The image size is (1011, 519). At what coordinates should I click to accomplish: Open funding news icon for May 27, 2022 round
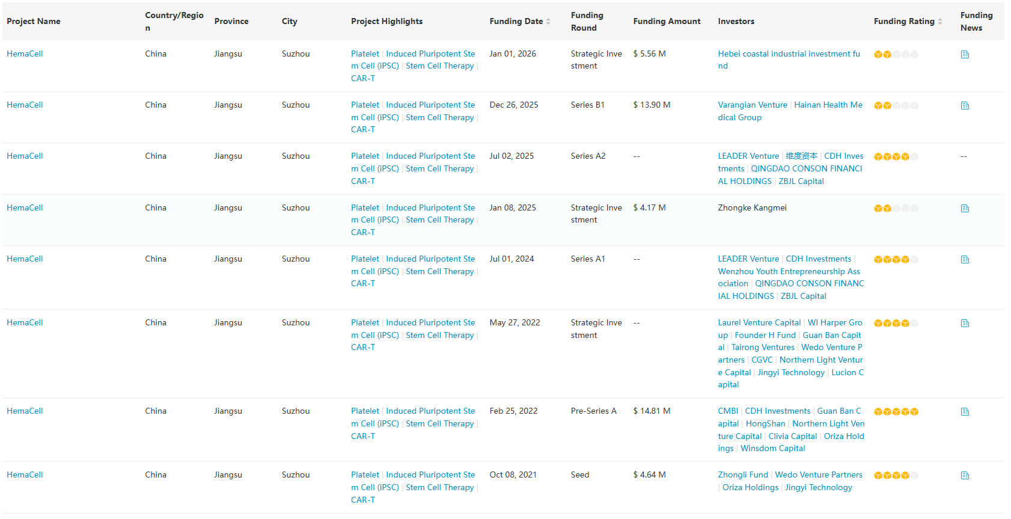[x=965, y=324]
